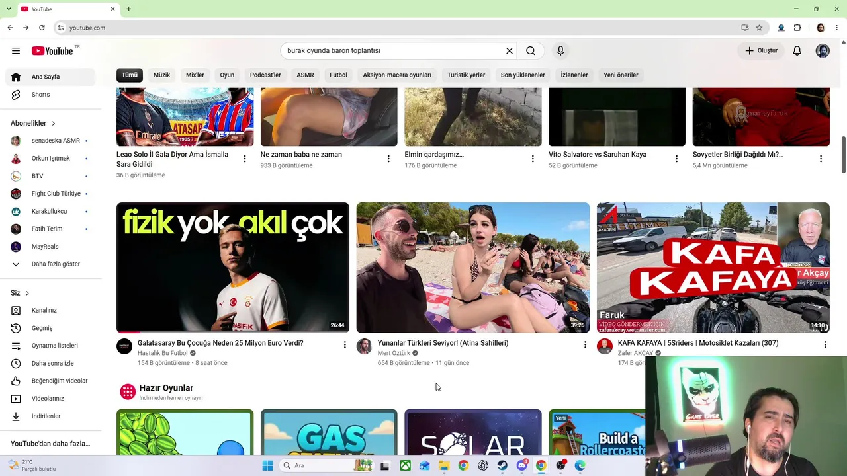
Task: Open more options for Ne zaman baba short
Action: tap(388, 159)
